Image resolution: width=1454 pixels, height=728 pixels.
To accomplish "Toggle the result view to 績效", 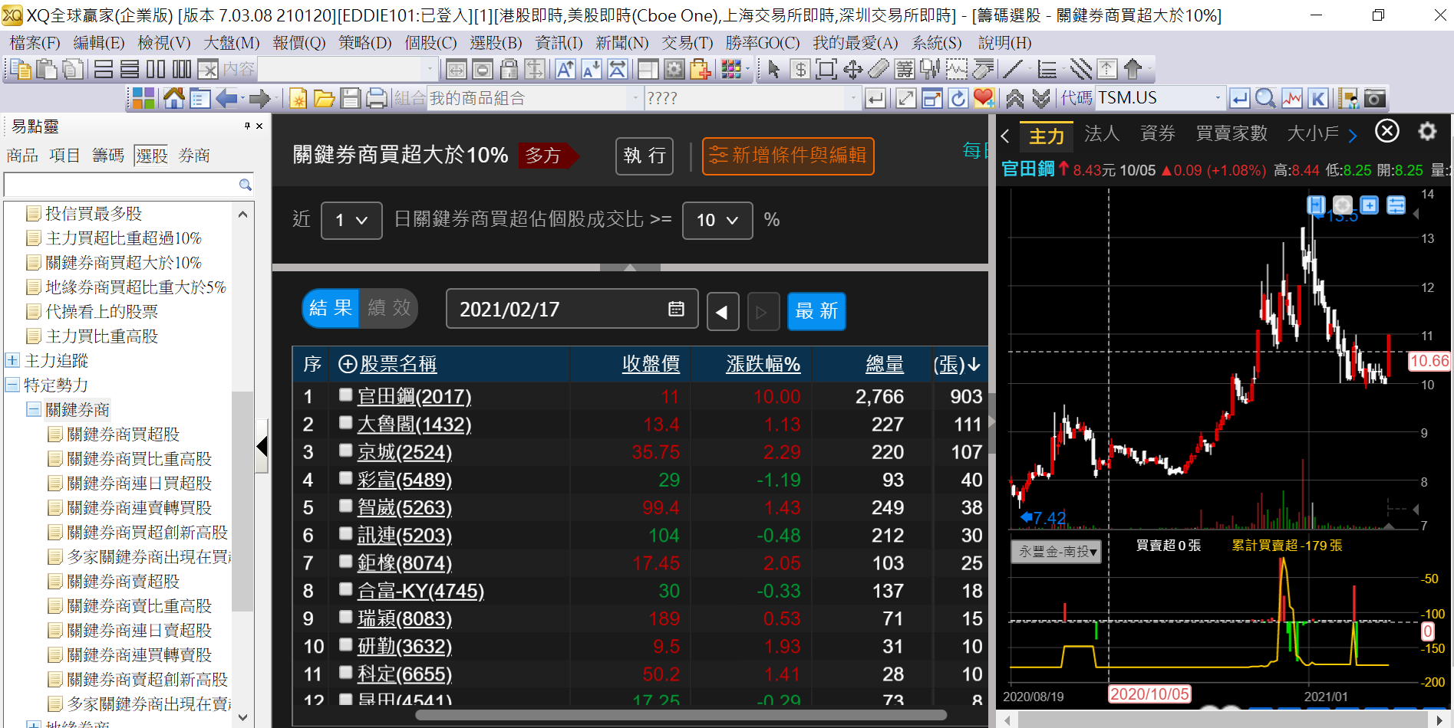I will pyautogui.click(x=389, y=308).
